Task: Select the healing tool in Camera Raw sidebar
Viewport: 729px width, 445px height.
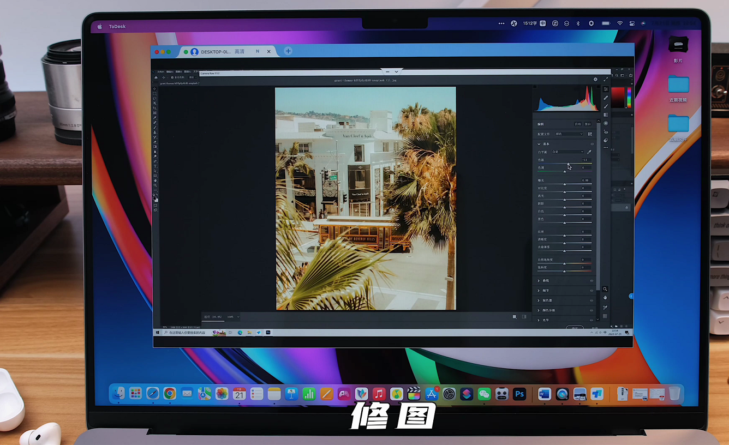Action: 606,98
